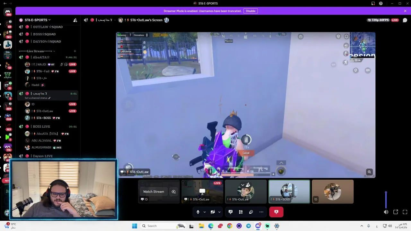The width and height of the screenshot is (411, 231).
Task: Invite members icon beside server name
Action: (x=75, y=20)
